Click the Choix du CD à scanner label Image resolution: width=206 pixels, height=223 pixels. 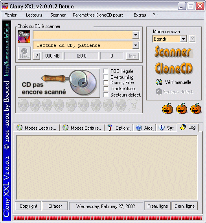click(x=39, y=26)
